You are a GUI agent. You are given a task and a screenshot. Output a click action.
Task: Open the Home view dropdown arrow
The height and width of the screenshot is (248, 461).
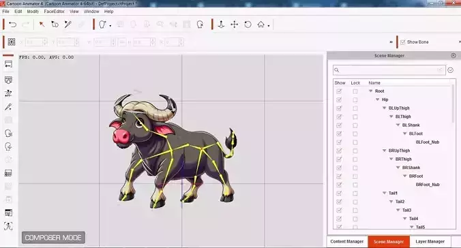269,26
